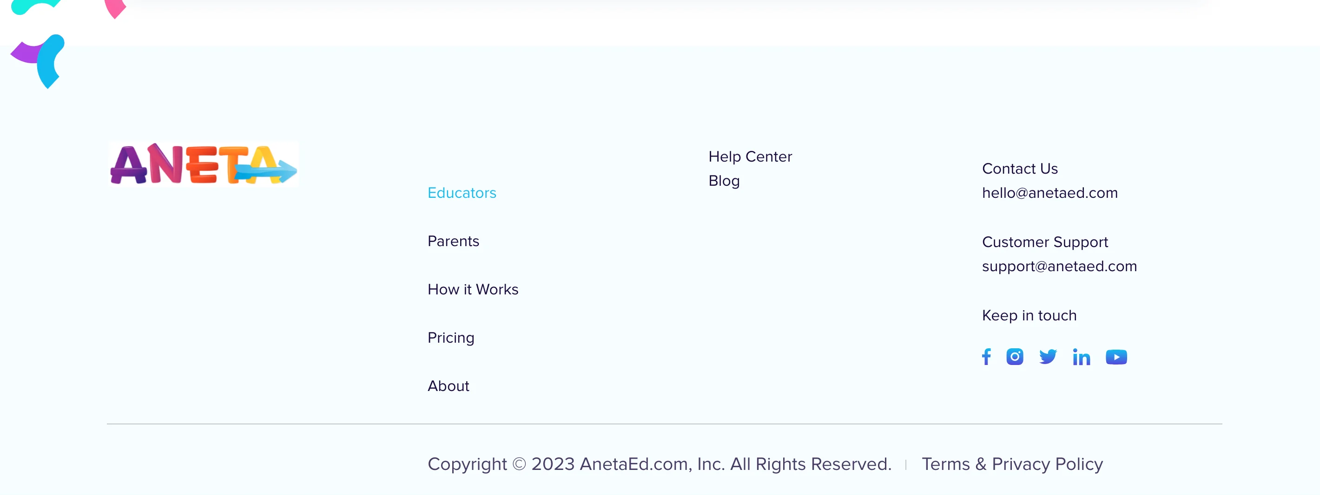Image resolution: width=1320 pixels, height=495 pixels.
Task: Click the ANETA logo
Action: click(x=204, y=164)
